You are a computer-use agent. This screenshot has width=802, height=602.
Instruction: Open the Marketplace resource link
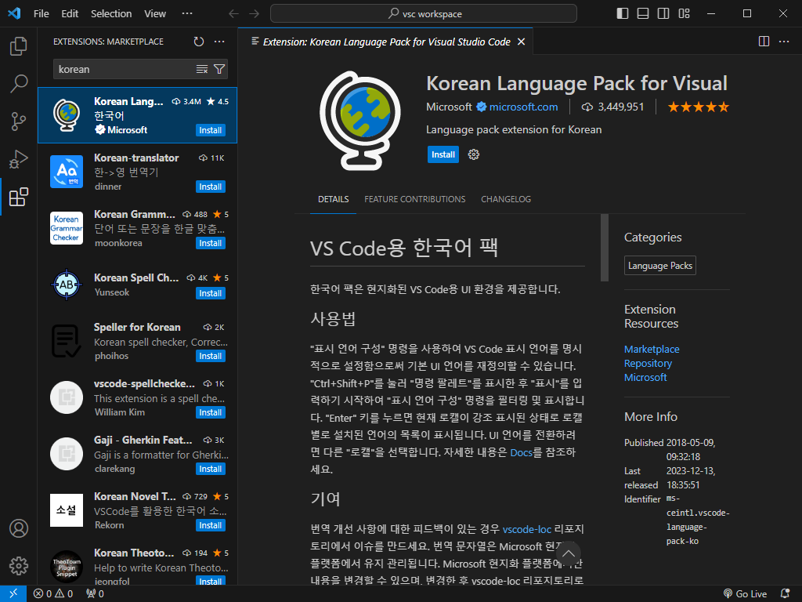(x=652, y=349)
